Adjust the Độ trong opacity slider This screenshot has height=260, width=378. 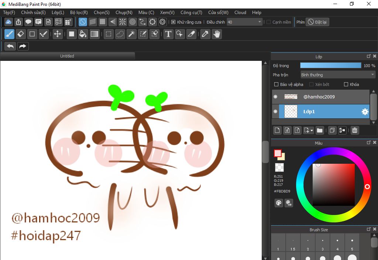[x=330, y=66]
